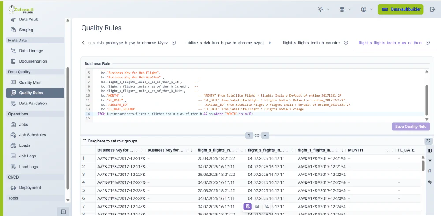The width and height of the screenshot is (441, 216).
Task: Open the theme sun icon menu
Action: pos(320,9)
